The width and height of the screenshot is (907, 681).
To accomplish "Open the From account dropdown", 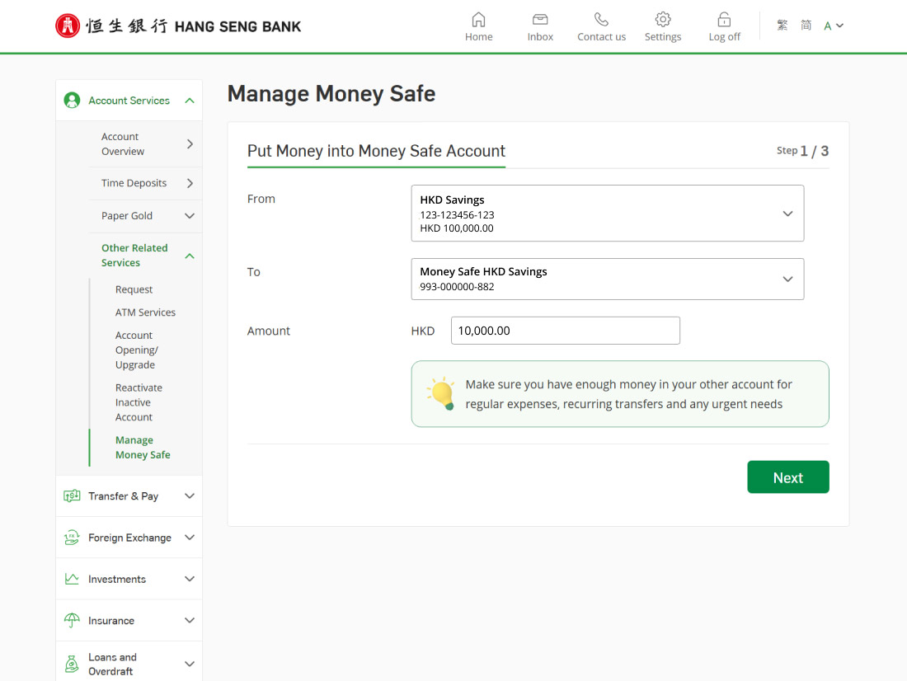I will 607,214.
